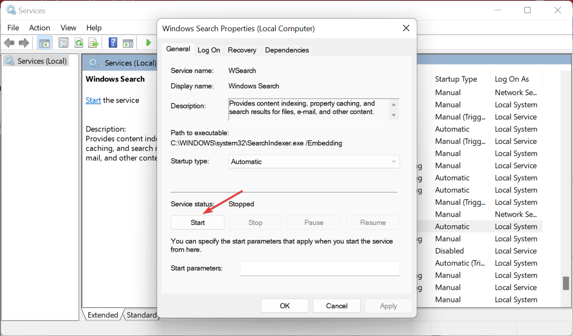Viewport: 573px width, 336px height.
Task: Switch to the General tab
Action: [178, 49]
